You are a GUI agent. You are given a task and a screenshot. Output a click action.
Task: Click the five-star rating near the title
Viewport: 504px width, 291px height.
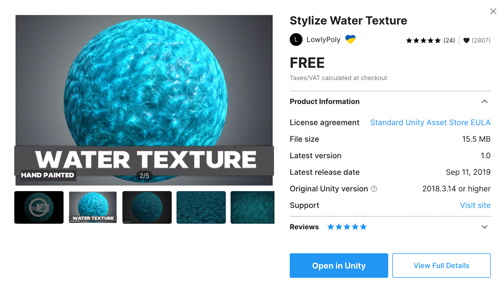click(423, 40)
